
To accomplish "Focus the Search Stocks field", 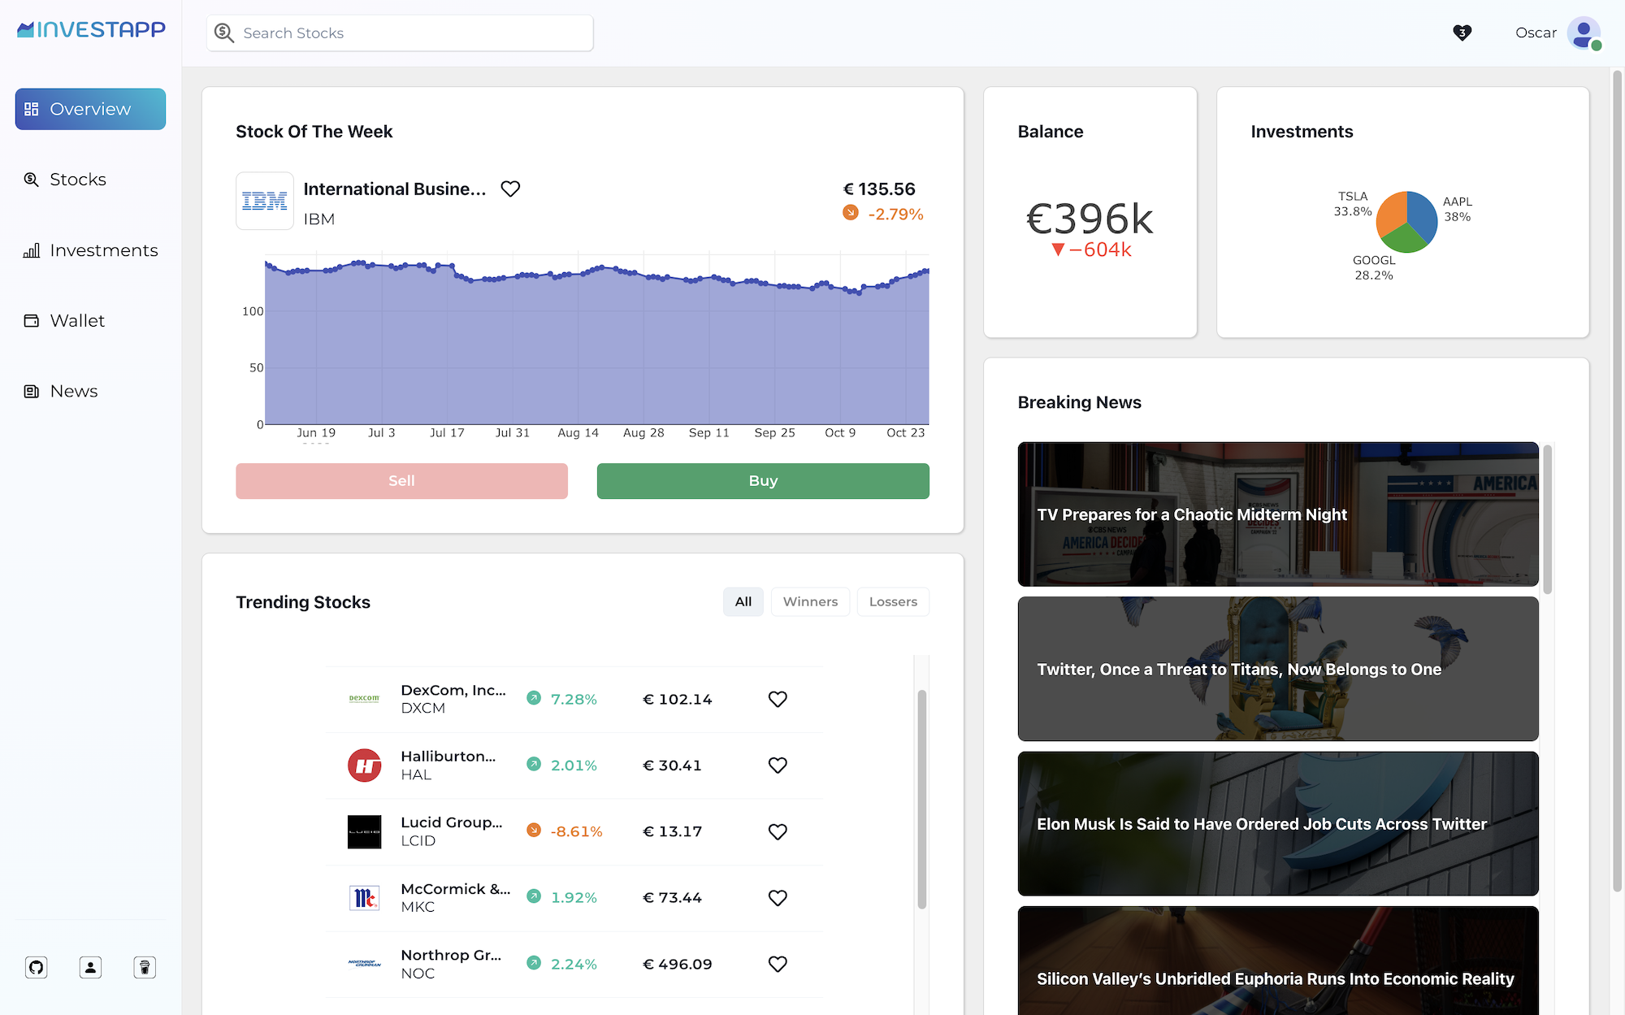I will [400, 33].
